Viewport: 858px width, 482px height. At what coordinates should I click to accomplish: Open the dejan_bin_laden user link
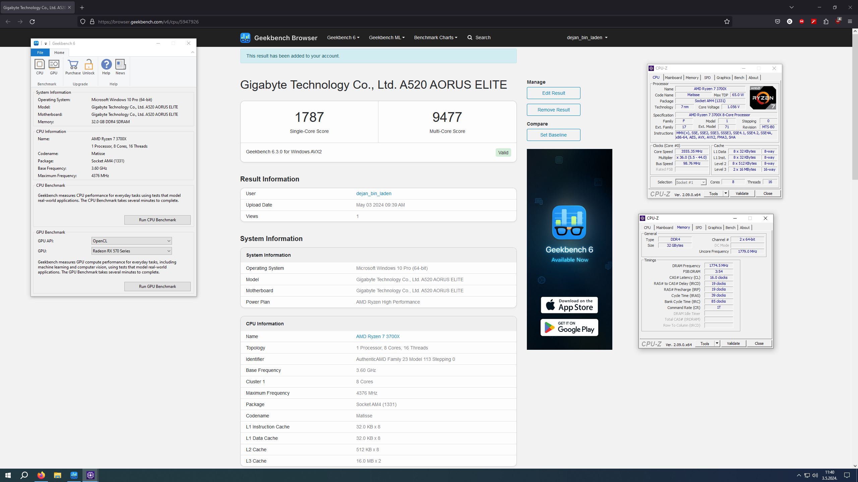point(374,193)
